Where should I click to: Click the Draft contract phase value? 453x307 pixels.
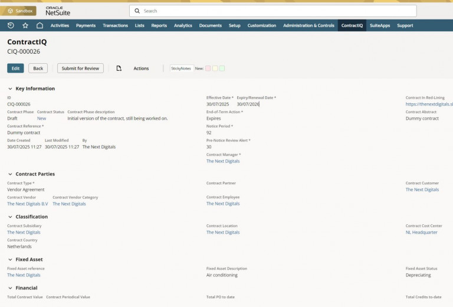(12, 119)
